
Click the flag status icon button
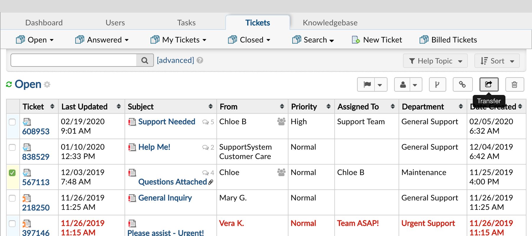click(x=366, y=85)
